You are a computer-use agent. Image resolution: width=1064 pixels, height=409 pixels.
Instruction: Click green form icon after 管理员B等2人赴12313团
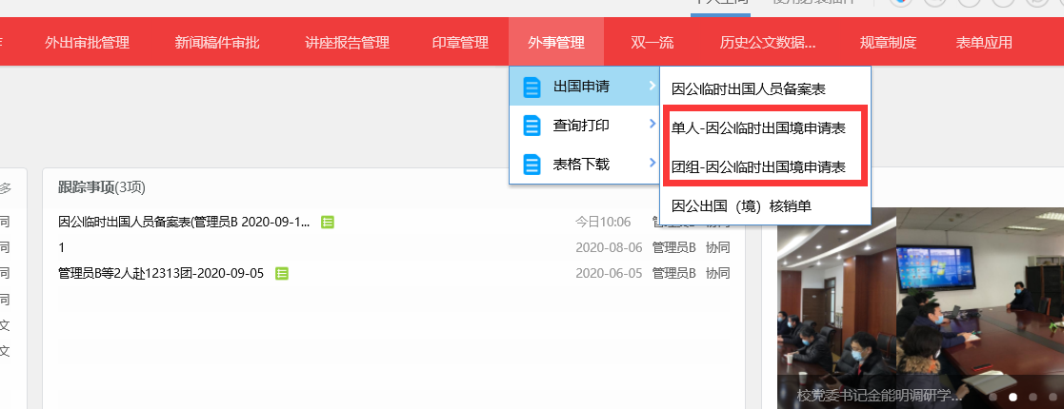pyautogui.click(x=282, y=273)
